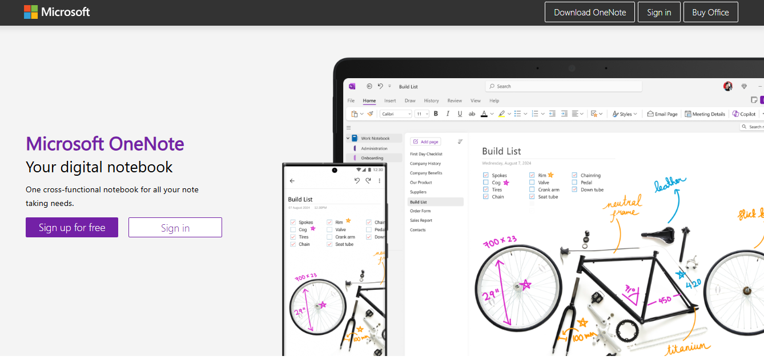Viewport: 764px width, 360px height.
Task: Check the Cog checkbox on the phone
Action: coord(293,229)
